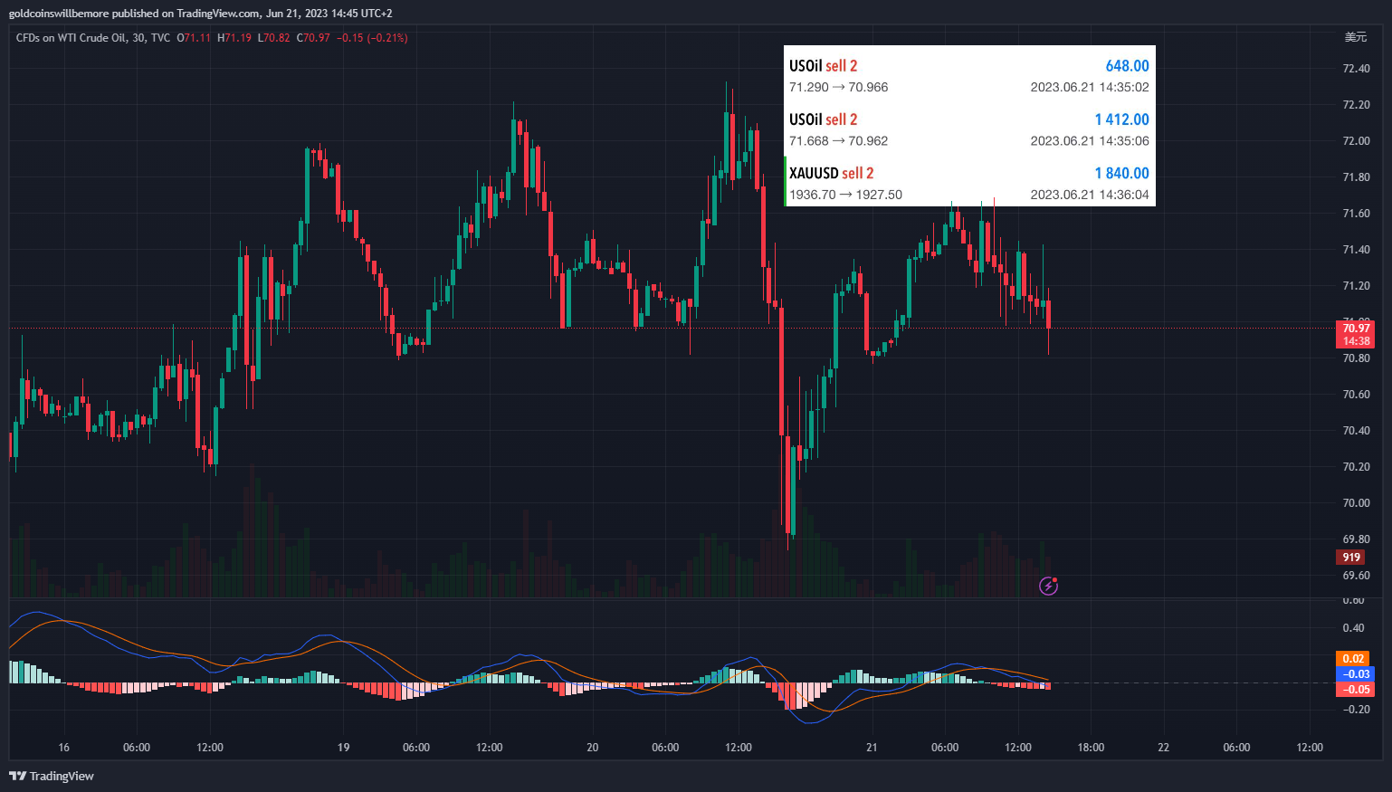Click the timestamp 2023.06.21 14:36:04

tap(1090, 195)
